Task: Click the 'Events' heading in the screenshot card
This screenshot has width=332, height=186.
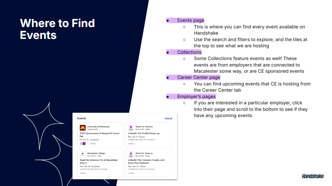Action: pos(82,118)
